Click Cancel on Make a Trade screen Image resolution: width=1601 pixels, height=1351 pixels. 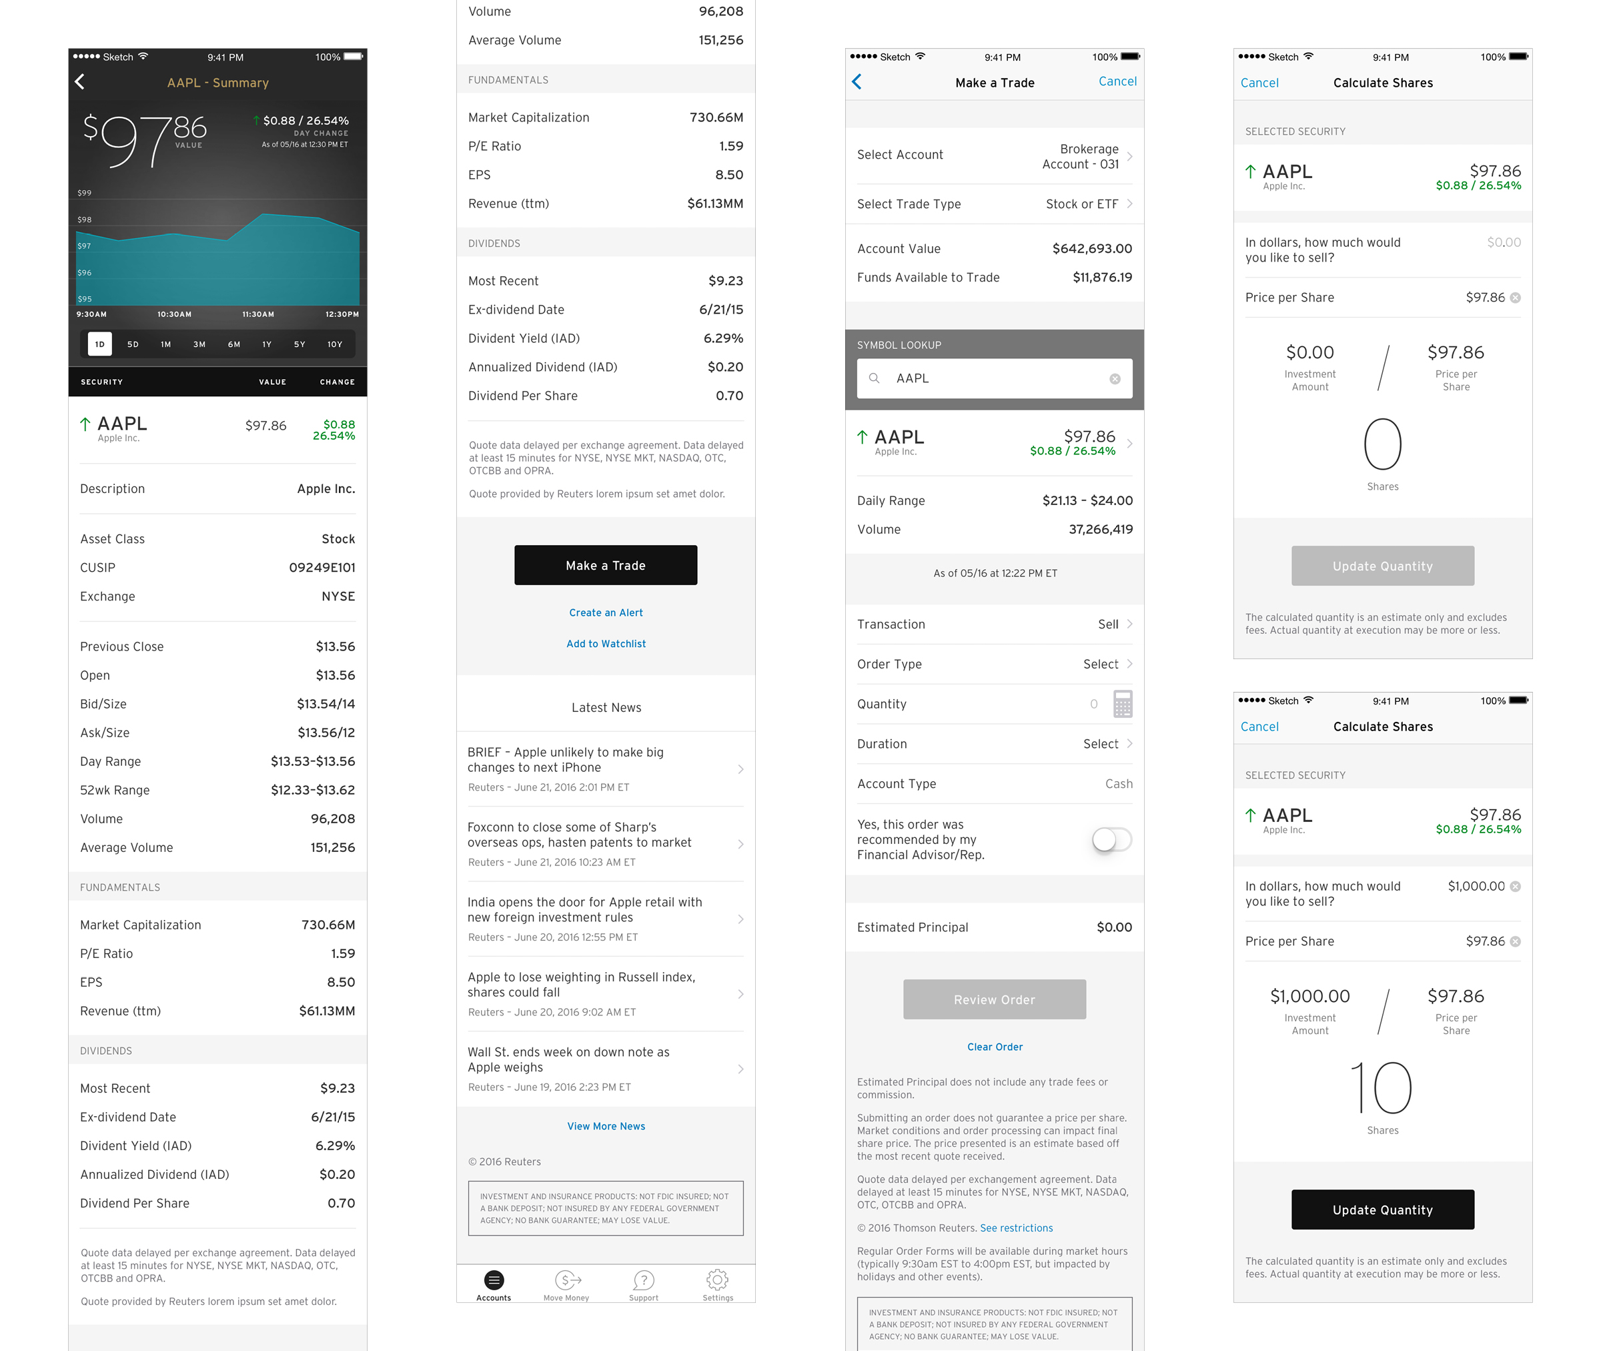1117,81
